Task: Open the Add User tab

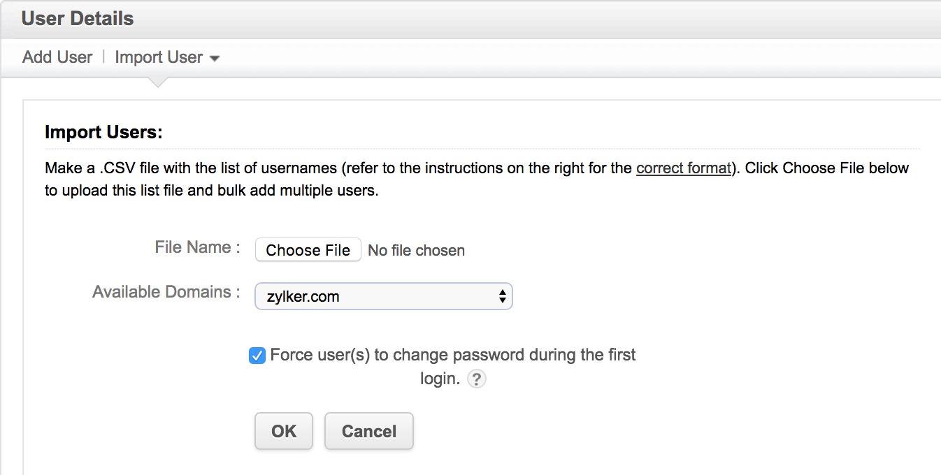Action: (x=57, y=57)
